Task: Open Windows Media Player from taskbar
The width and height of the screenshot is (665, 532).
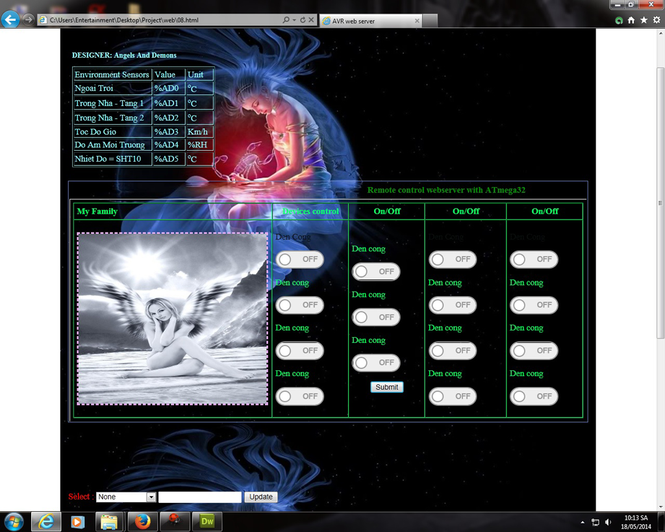Action: point(77,522)
